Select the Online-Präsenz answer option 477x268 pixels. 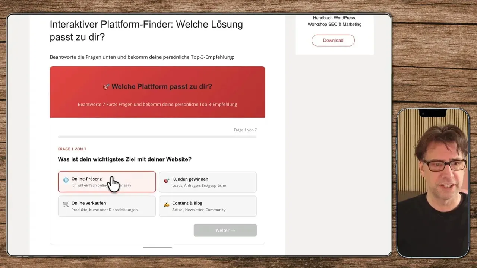pos(107,182)
